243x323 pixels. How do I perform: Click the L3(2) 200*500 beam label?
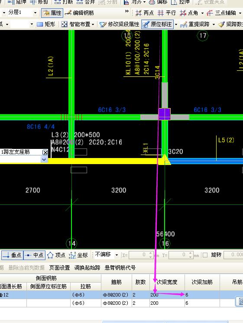coord(76,135)
